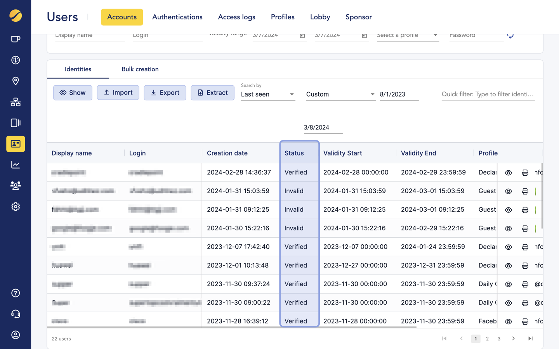
Task: Open the Custom date range dropdown
Action: (x=340, y=94)
